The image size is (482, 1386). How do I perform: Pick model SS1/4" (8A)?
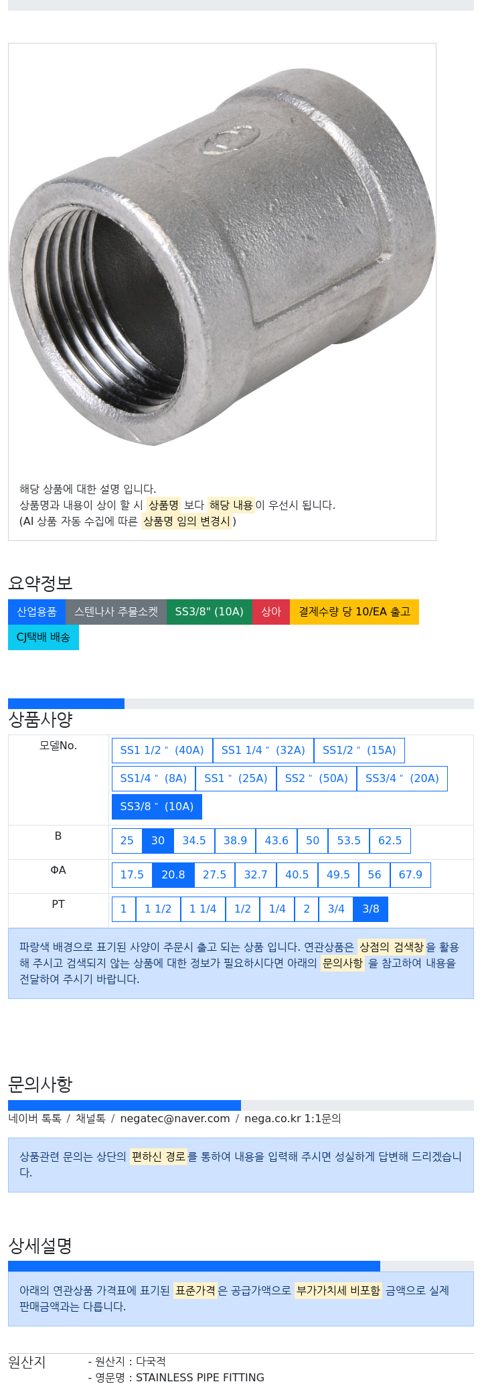(x=153, y=778)
